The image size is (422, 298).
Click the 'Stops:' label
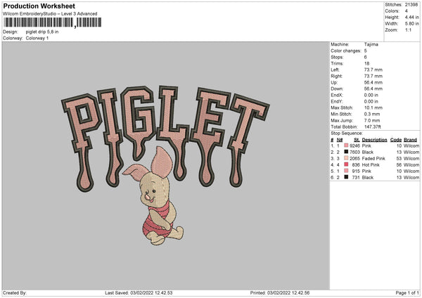[x=337, y=57]
